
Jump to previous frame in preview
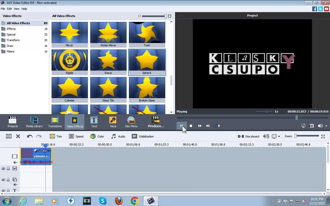coord(200,126)
